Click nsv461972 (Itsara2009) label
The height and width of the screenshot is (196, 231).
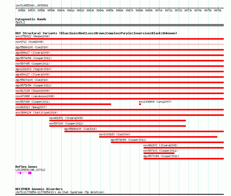tap(160, 145)
